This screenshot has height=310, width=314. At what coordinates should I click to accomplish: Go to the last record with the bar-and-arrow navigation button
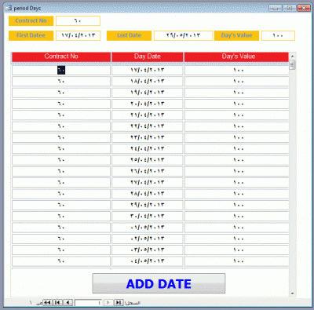(58, 302)
